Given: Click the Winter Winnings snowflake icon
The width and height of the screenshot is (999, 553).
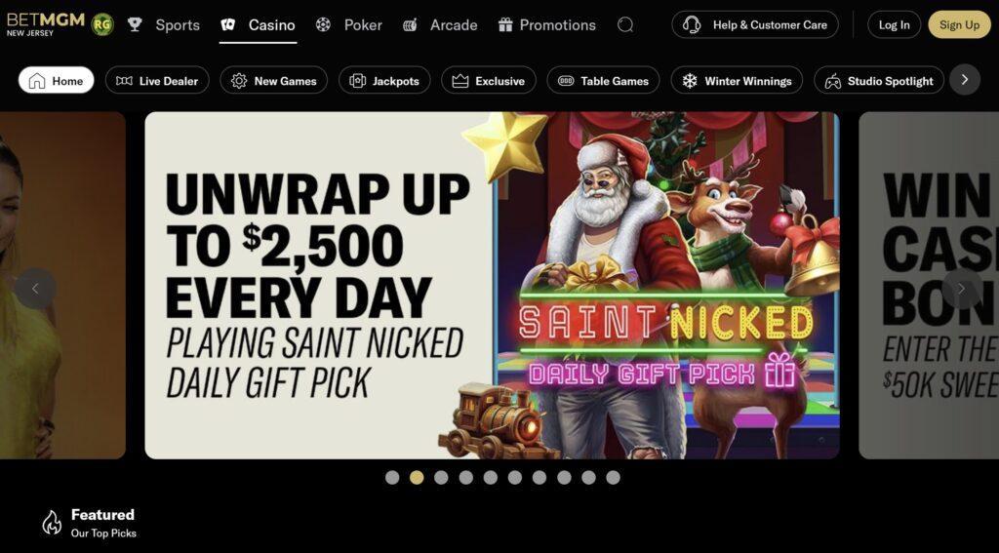Looking at the screenshot, I should click(690, 81).
